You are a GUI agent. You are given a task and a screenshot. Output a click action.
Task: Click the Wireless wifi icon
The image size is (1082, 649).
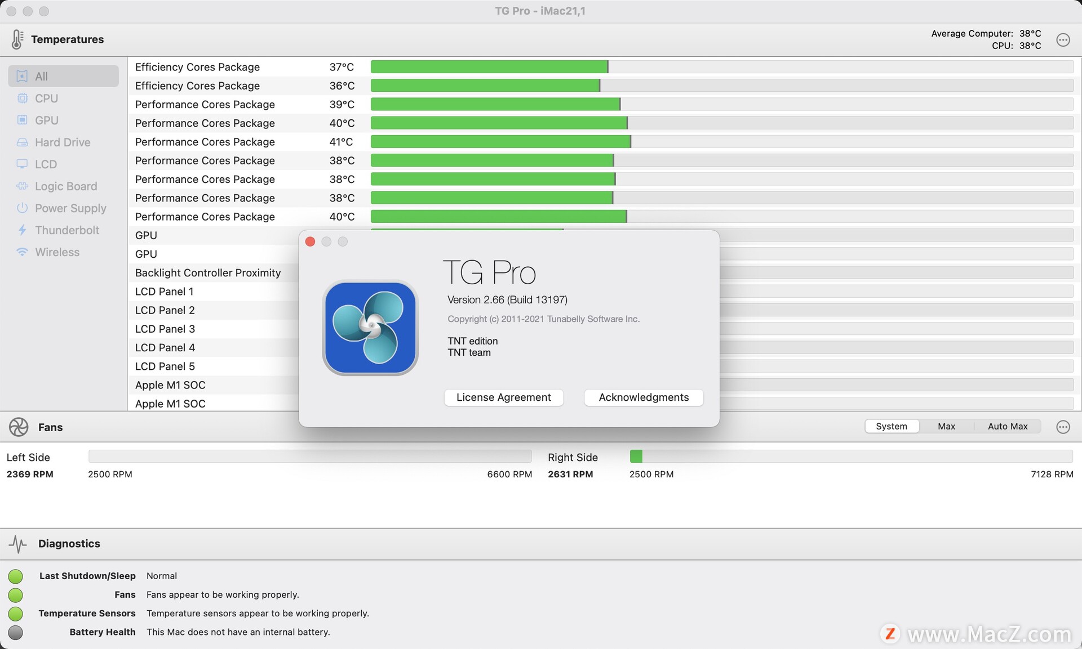click(22, 252)
